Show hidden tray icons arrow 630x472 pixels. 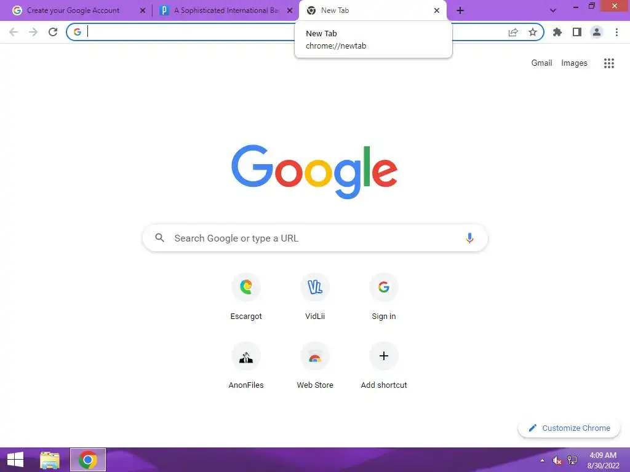point(543,460)
